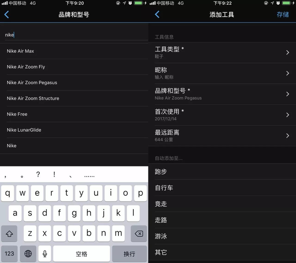Insert the ellipsis …… suggestion
The height and width of the screenshot is (263, 296).
pyautogui.click(x=89, y=176)
